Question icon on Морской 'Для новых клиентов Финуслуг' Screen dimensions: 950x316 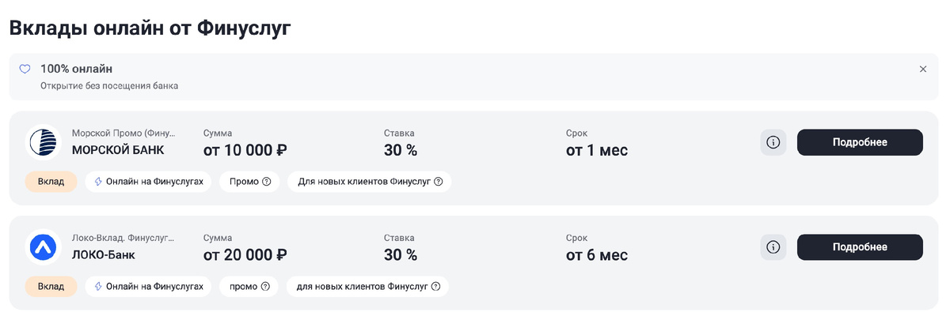coord(438,182)
